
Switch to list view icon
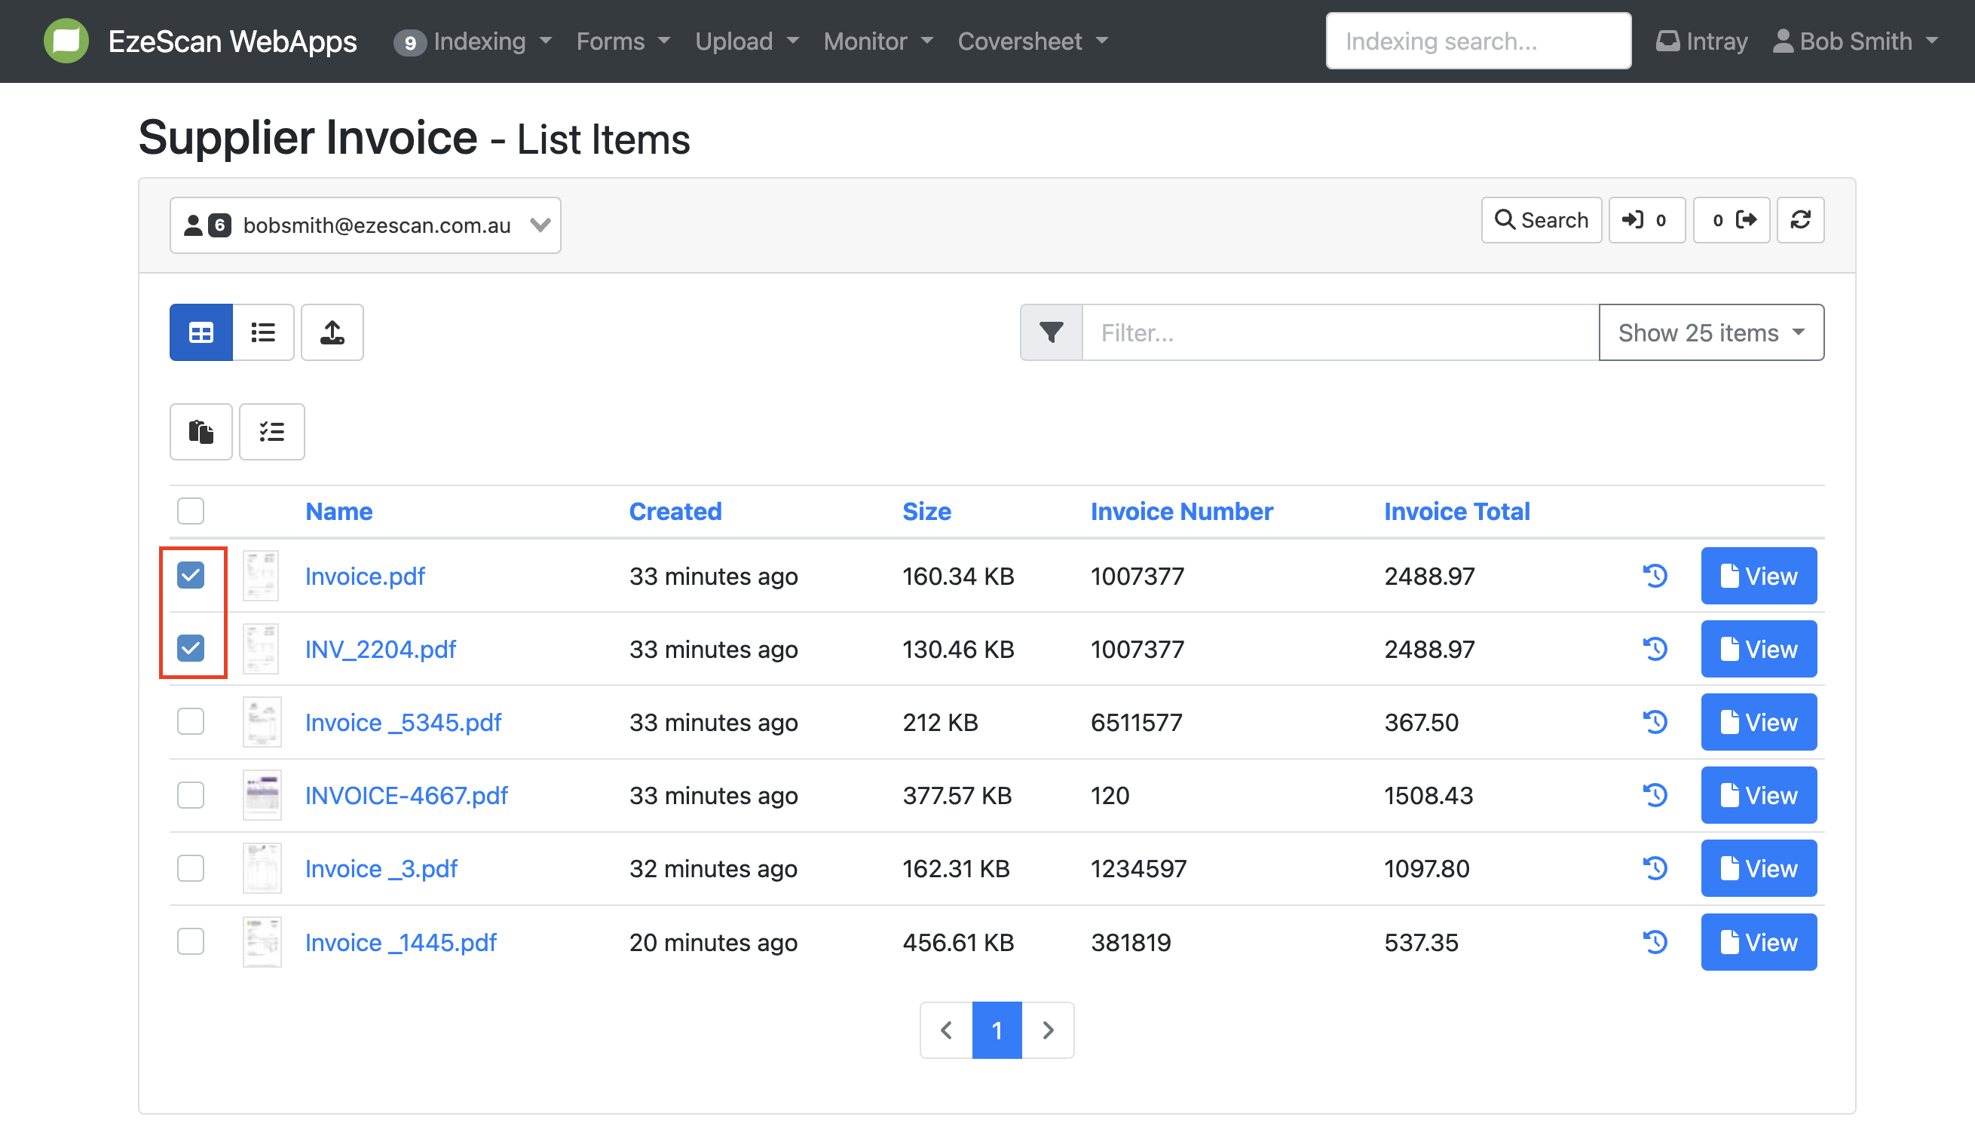click(x=262, y=332)
